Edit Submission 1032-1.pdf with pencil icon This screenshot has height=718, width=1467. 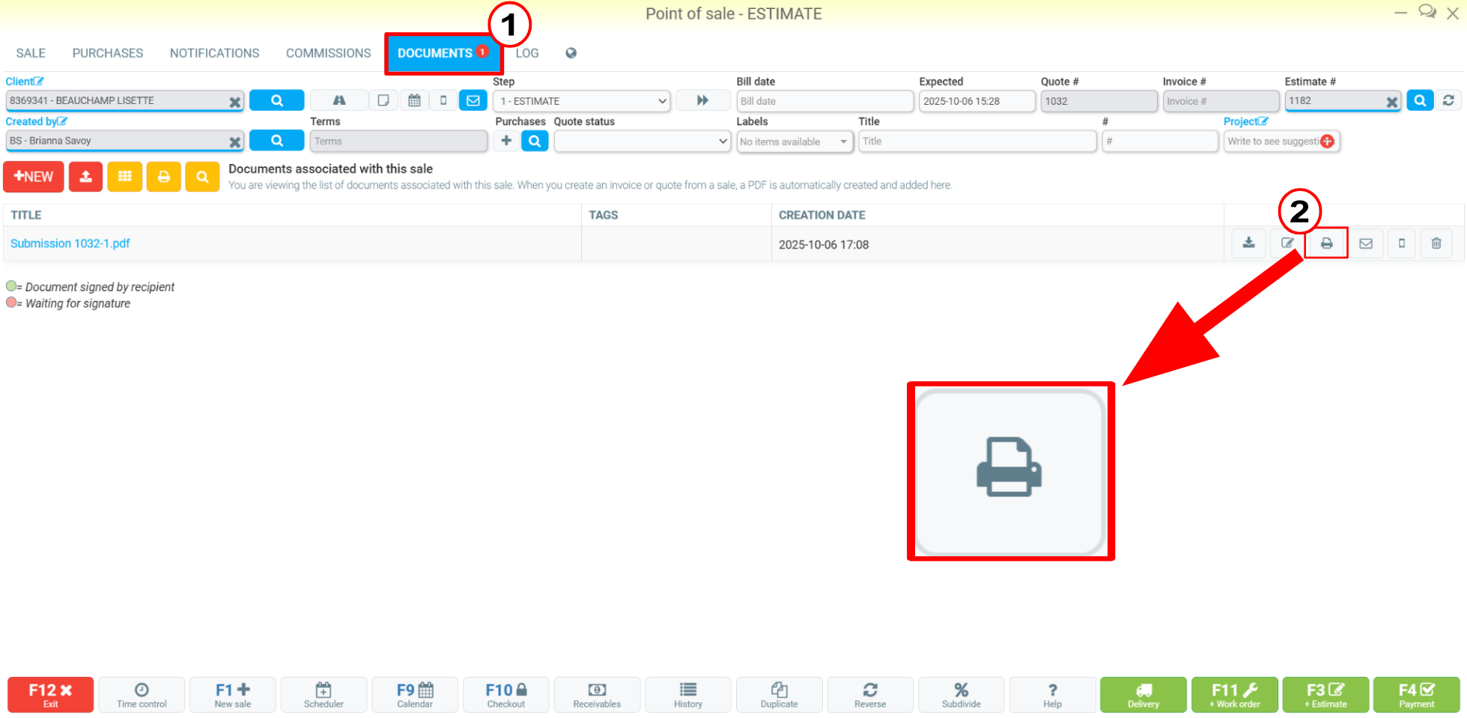point(1287,243)
